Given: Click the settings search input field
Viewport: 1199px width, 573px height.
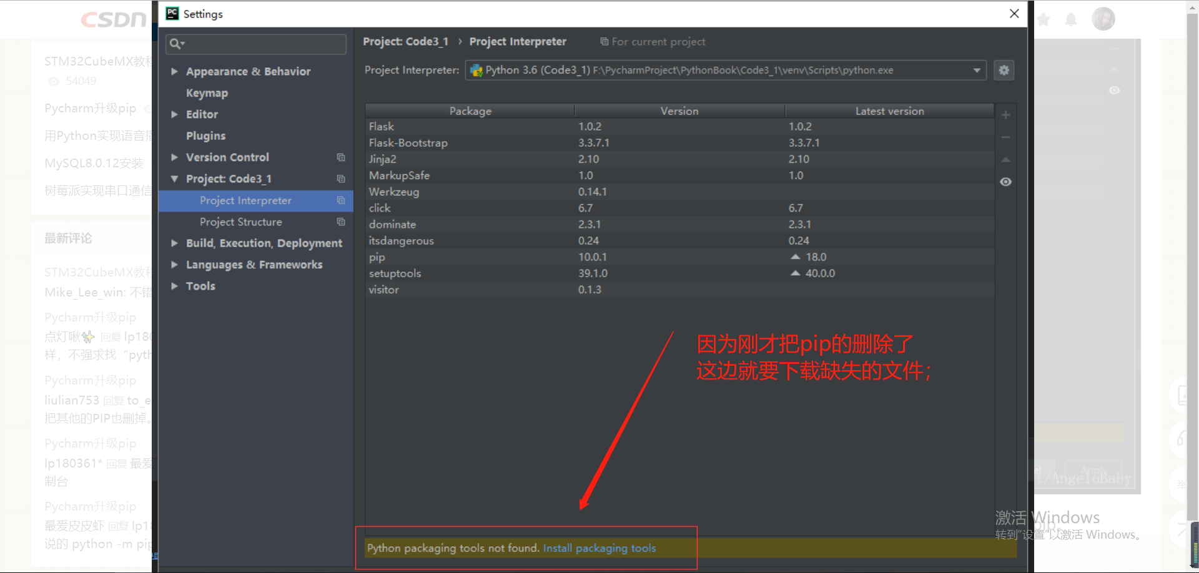Looking at the screenshot, I should pos(256,44).
